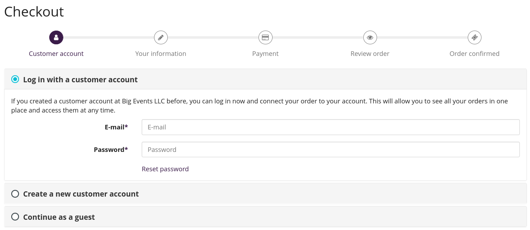The width and height of the screenshot is (530, 230).
Task: Go to the Your information step label
Action: pos(161,53)
